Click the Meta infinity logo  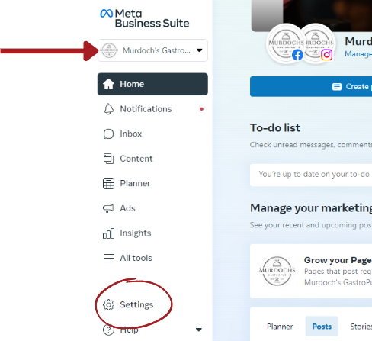106,13
